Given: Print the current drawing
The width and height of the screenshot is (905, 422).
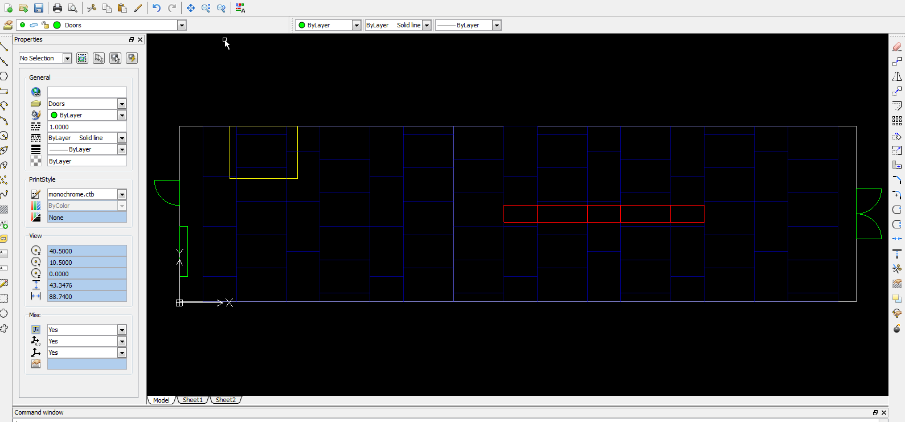Looking at the screenshot, I should 58,8.
